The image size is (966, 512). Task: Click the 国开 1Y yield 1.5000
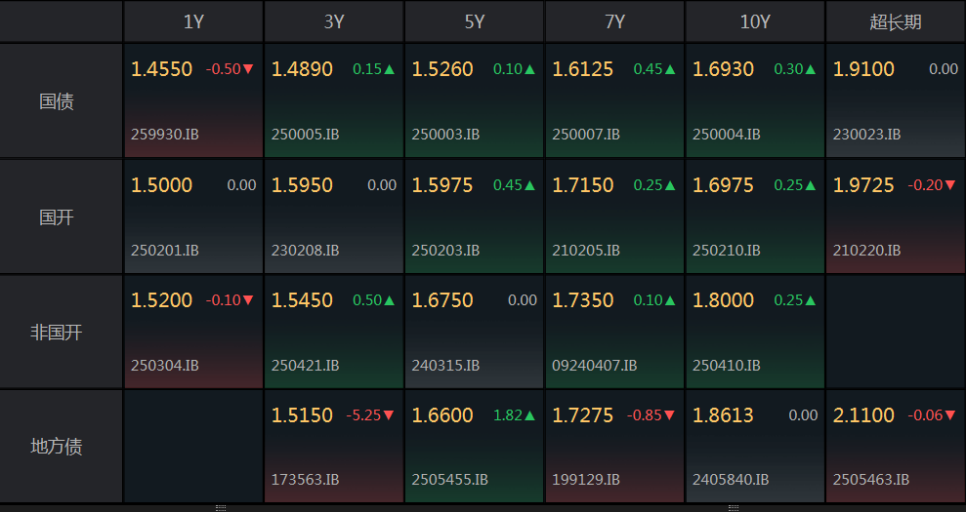coord(162,185)
